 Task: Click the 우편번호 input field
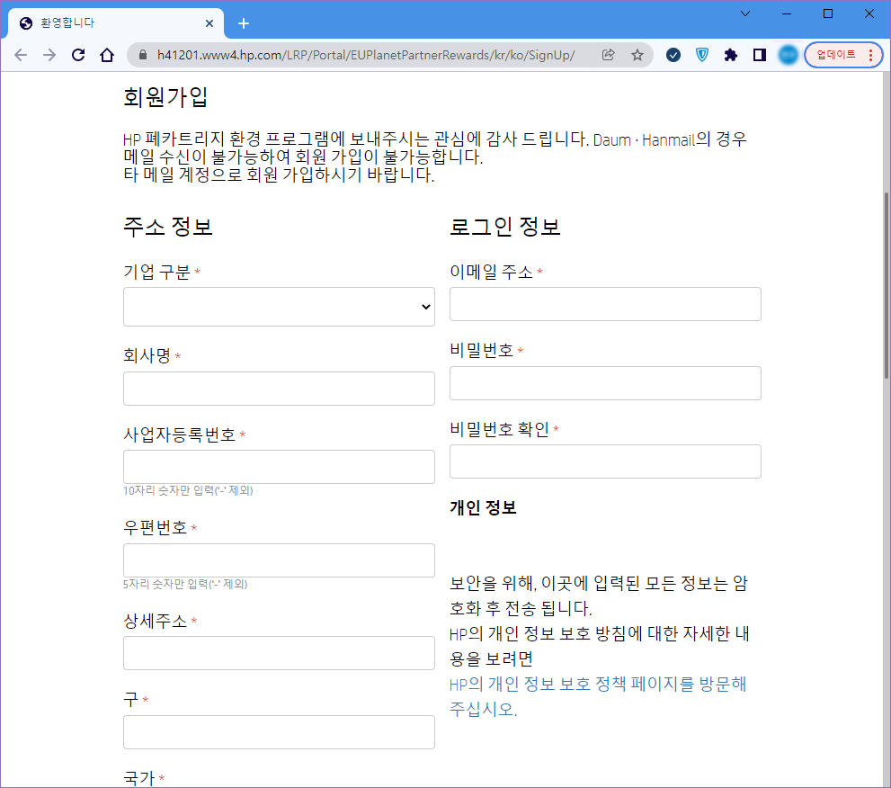(279, 560)
